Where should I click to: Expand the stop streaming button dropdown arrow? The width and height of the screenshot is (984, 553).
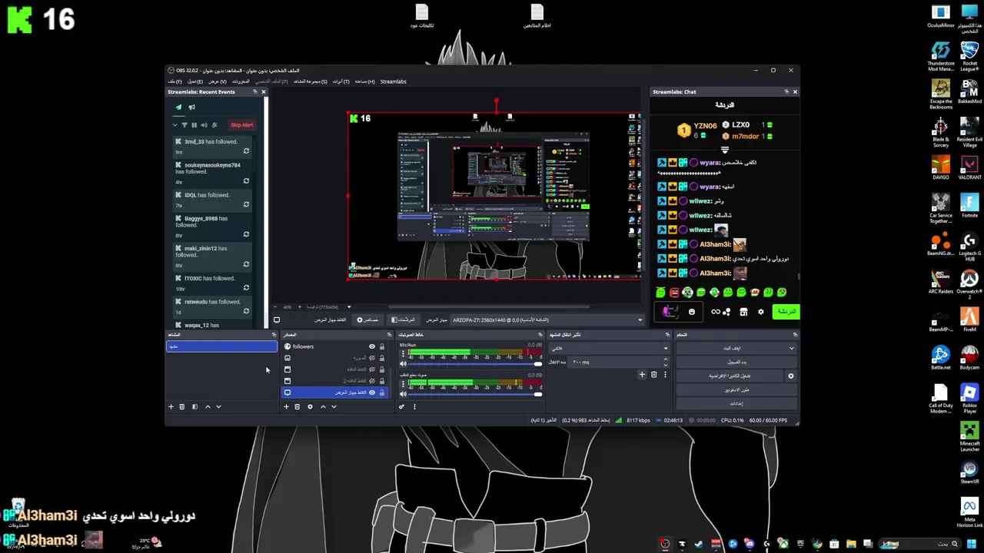pyautogui.click(x=791, y=349)
